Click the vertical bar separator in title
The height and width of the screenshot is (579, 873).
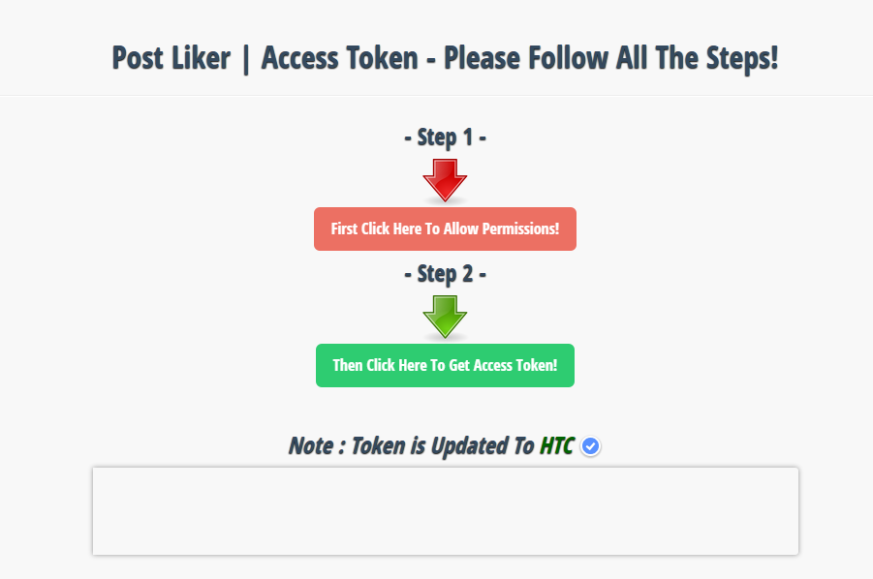click(245, 59)
